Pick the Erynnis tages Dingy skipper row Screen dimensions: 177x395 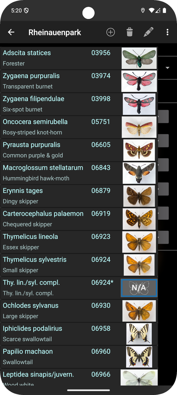pyautogui.click(x=53, y=196)
